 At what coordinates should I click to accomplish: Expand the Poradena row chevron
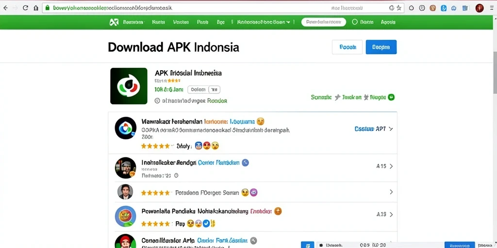pyautogui.click(x=391, y=192)
